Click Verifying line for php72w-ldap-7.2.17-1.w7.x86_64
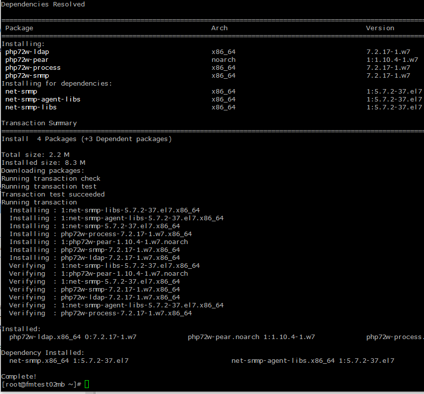Screen dimensions: 424x394 click(x=94, y=297)
